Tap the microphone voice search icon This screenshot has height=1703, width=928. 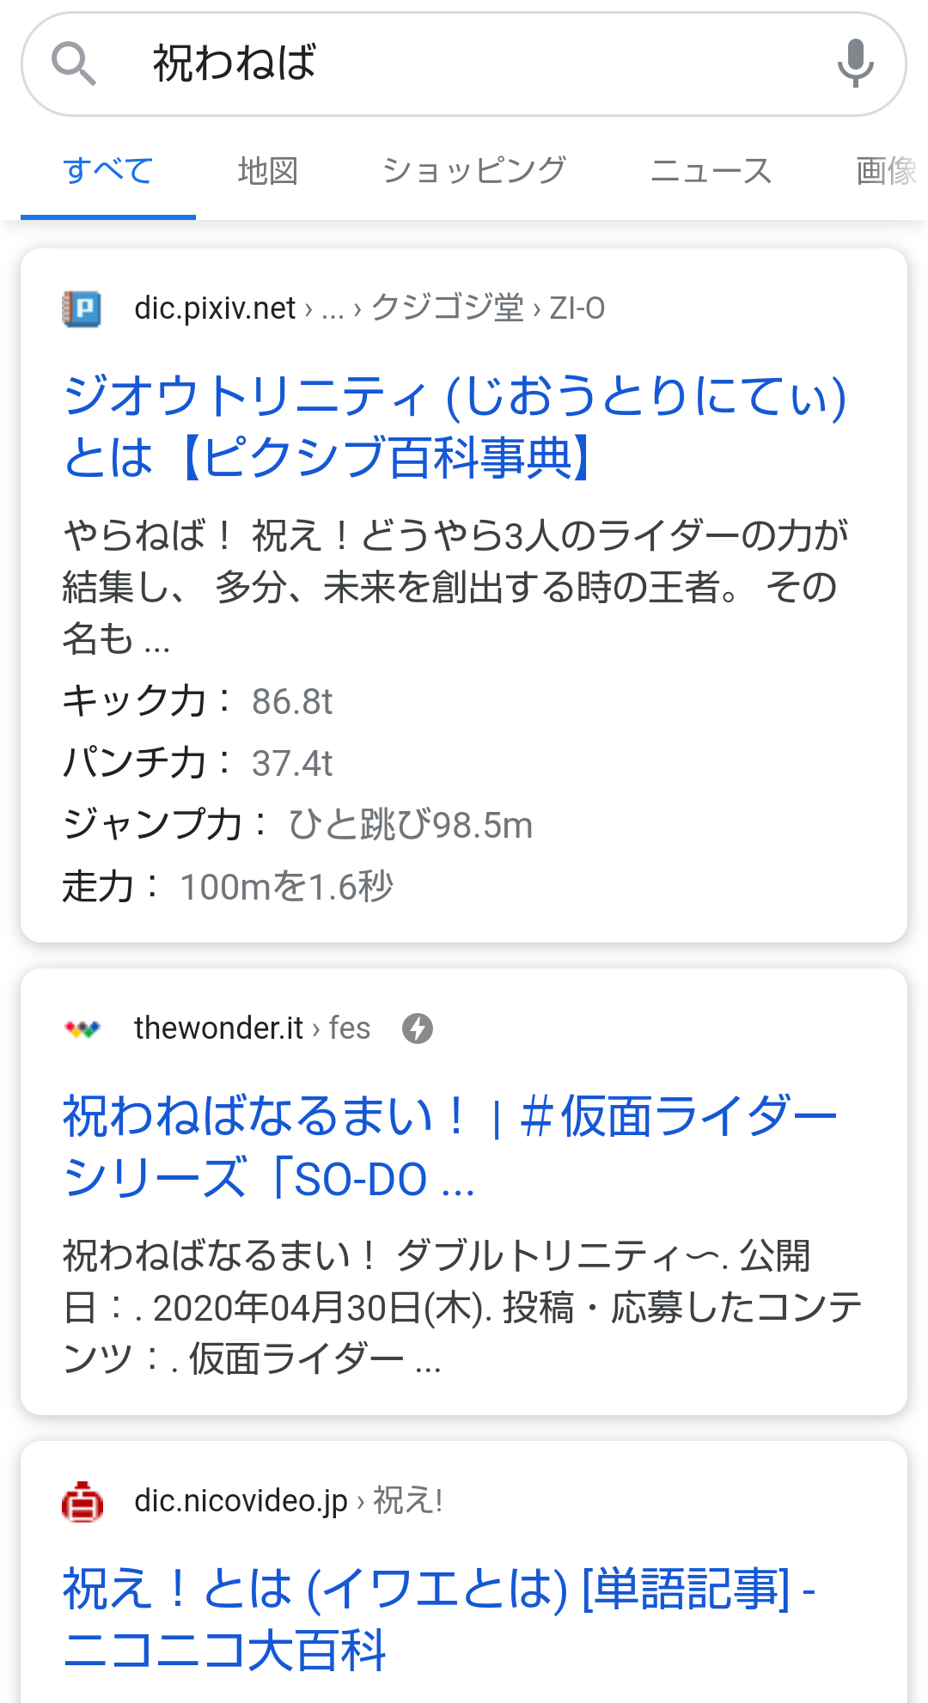click(x=855, y=64)
